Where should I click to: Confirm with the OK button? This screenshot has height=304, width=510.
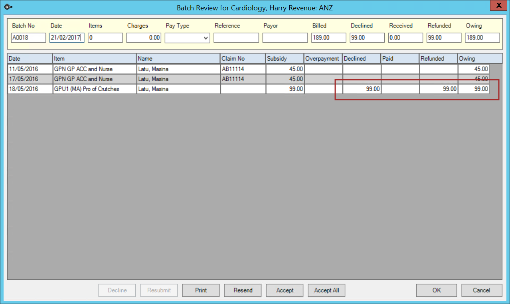[x=437, y=290]
